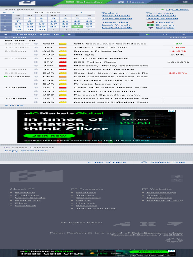Open Facebook icon in footer
The height and width of the screenshot is (257, 193).
(177, 176)
